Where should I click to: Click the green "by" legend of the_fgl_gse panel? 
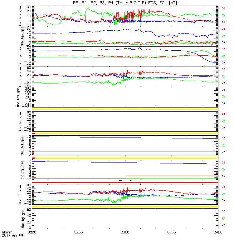(223, 218)
